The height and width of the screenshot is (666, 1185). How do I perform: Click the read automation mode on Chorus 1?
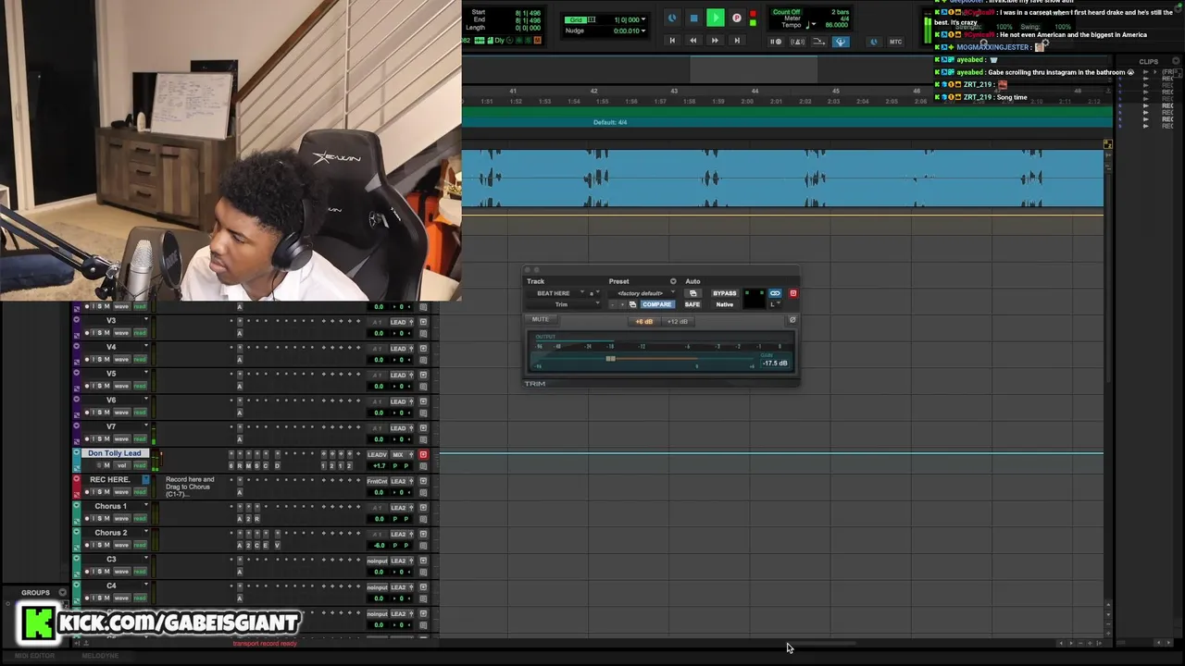point(140,519)
